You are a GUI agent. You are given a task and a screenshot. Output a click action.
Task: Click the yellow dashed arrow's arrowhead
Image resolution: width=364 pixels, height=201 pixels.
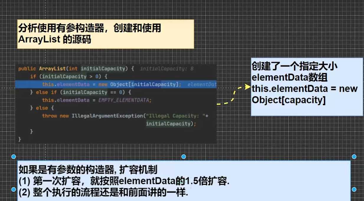pos(247,87)
